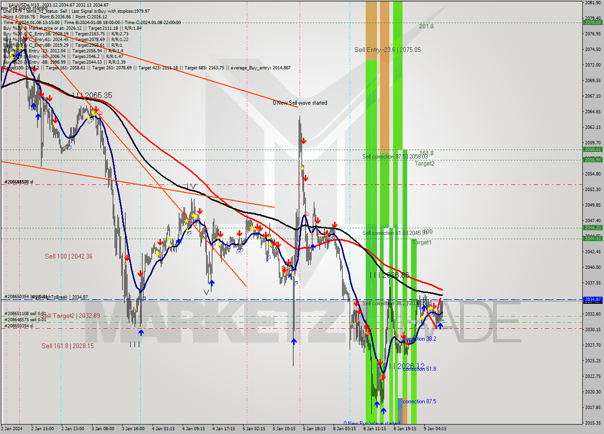The height and width of the screenshot is (434, 604).
Task: Click the 2040.00 price axis value
Action: click(592, 267)
